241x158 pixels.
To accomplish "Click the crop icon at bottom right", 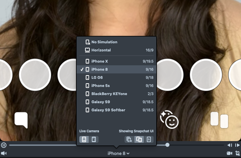I will (237, 153).
